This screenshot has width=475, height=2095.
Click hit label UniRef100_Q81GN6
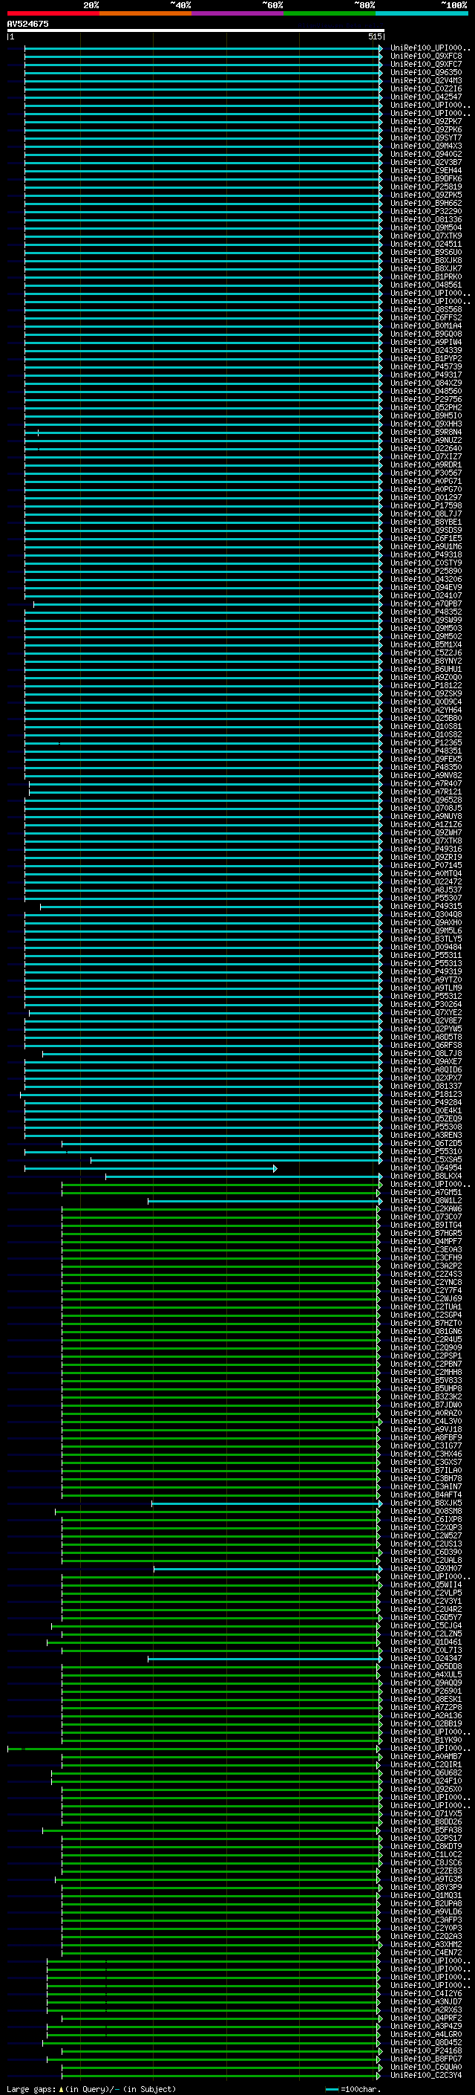tap(426, 1331)
